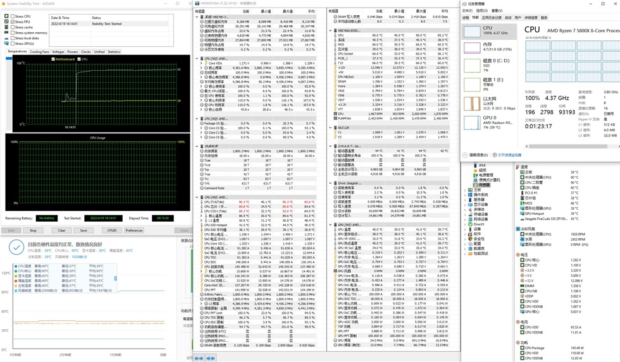Screen dimensions: 620x362
Task: Switch to the Voltages tab
Action: pyautogui.click(x=58, y=52)
